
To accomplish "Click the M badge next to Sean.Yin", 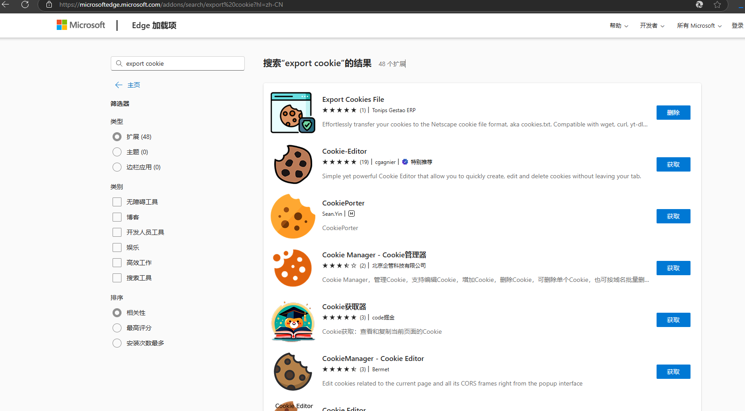I will (x=352, y=214).
